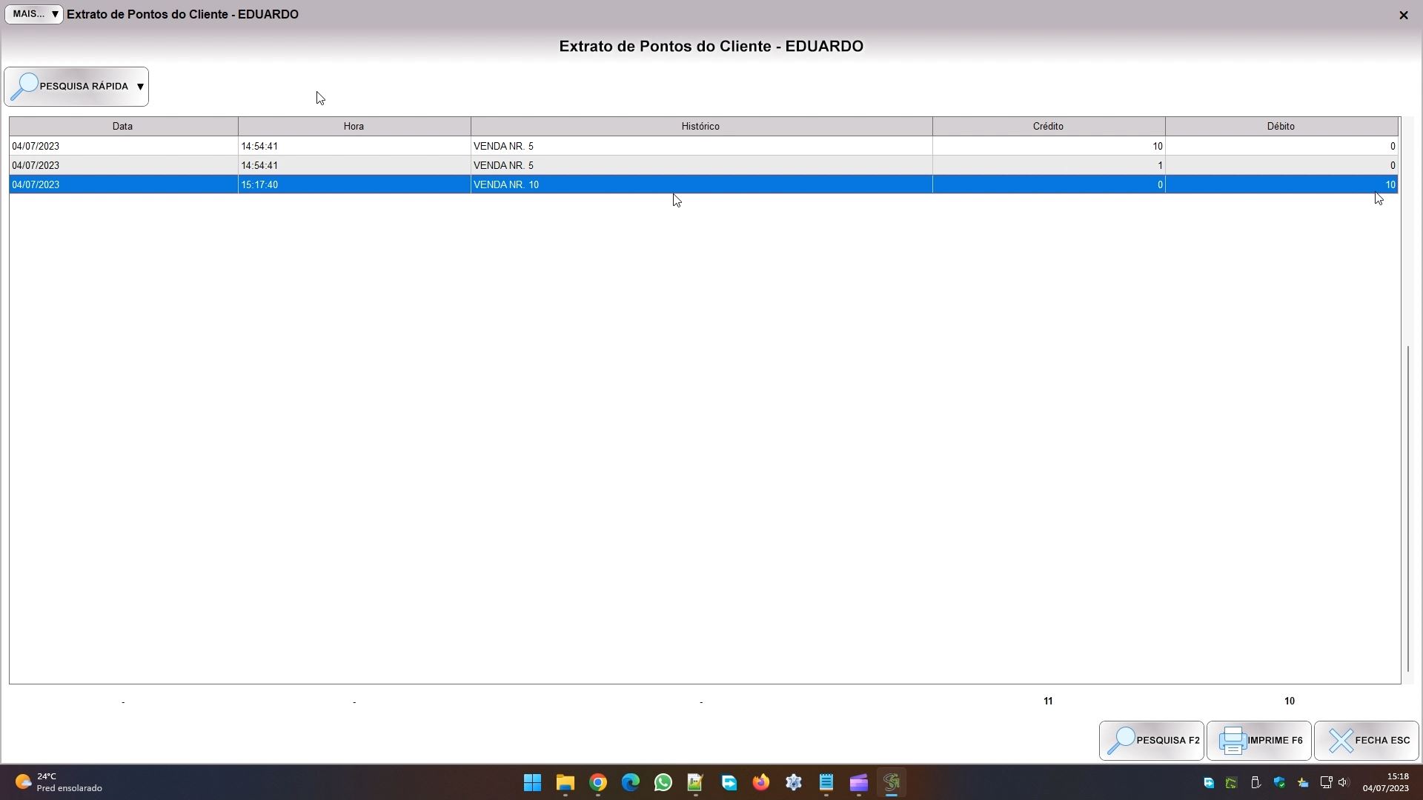This screenshot has width=1423, height=800.
Task: Click the Débito column header
Action: pyautogui.click(x=1281, y=127)
